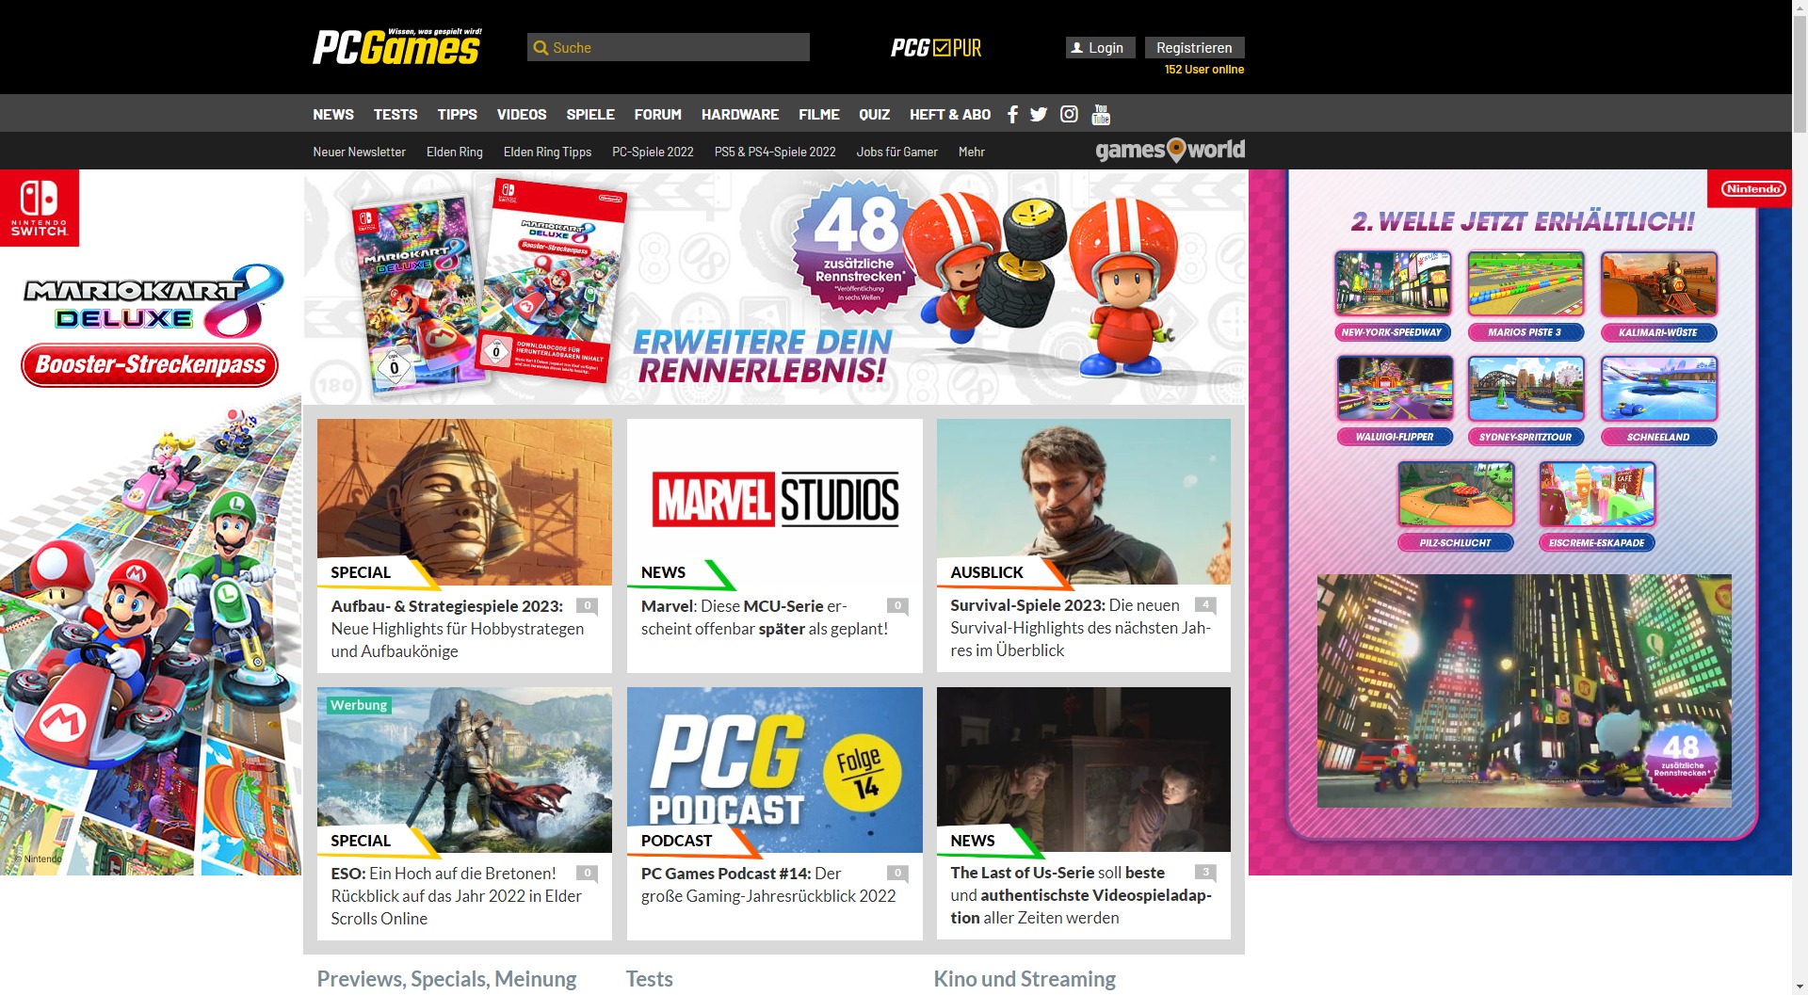Open the HEFT & ABO menu
Viewport: 1808px width, 995px height.
click(x=950, y=114)
